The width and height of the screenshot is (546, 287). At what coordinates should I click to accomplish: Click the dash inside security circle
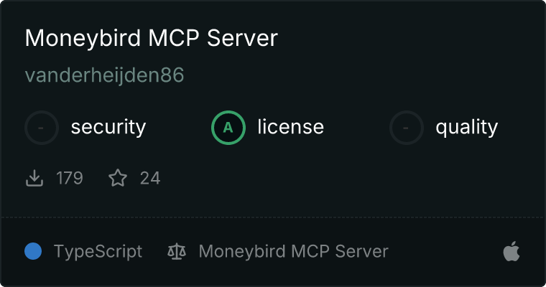41,128
